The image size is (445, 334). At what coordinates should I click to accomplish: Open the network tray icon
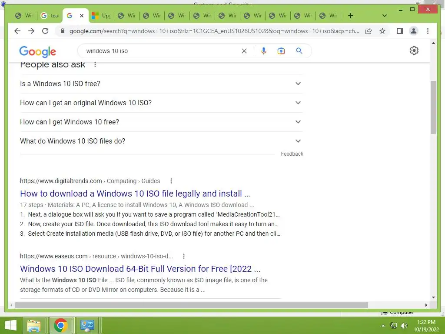pos(394,326)
